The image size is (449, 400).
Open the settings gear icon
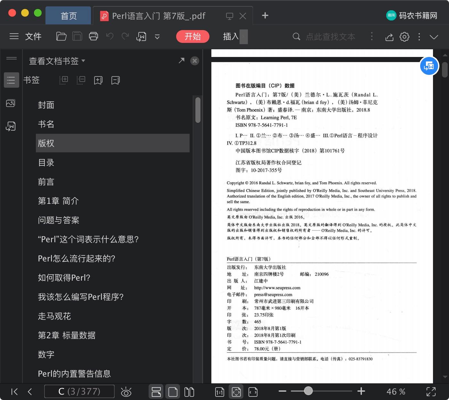point(404,37)
